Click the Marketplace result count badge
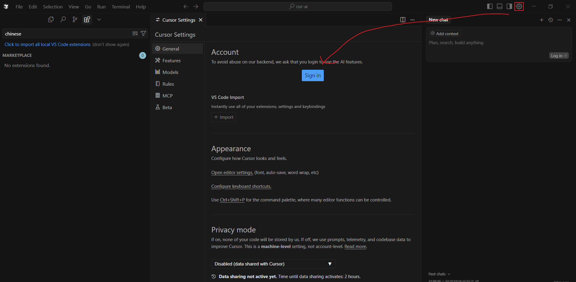 point(142,55)
